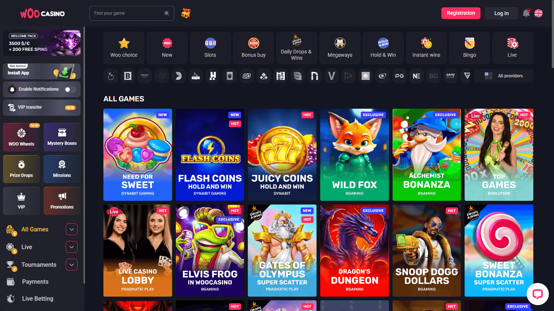
Task: Open Promotions megaphone tile
Action: (62, 201)
